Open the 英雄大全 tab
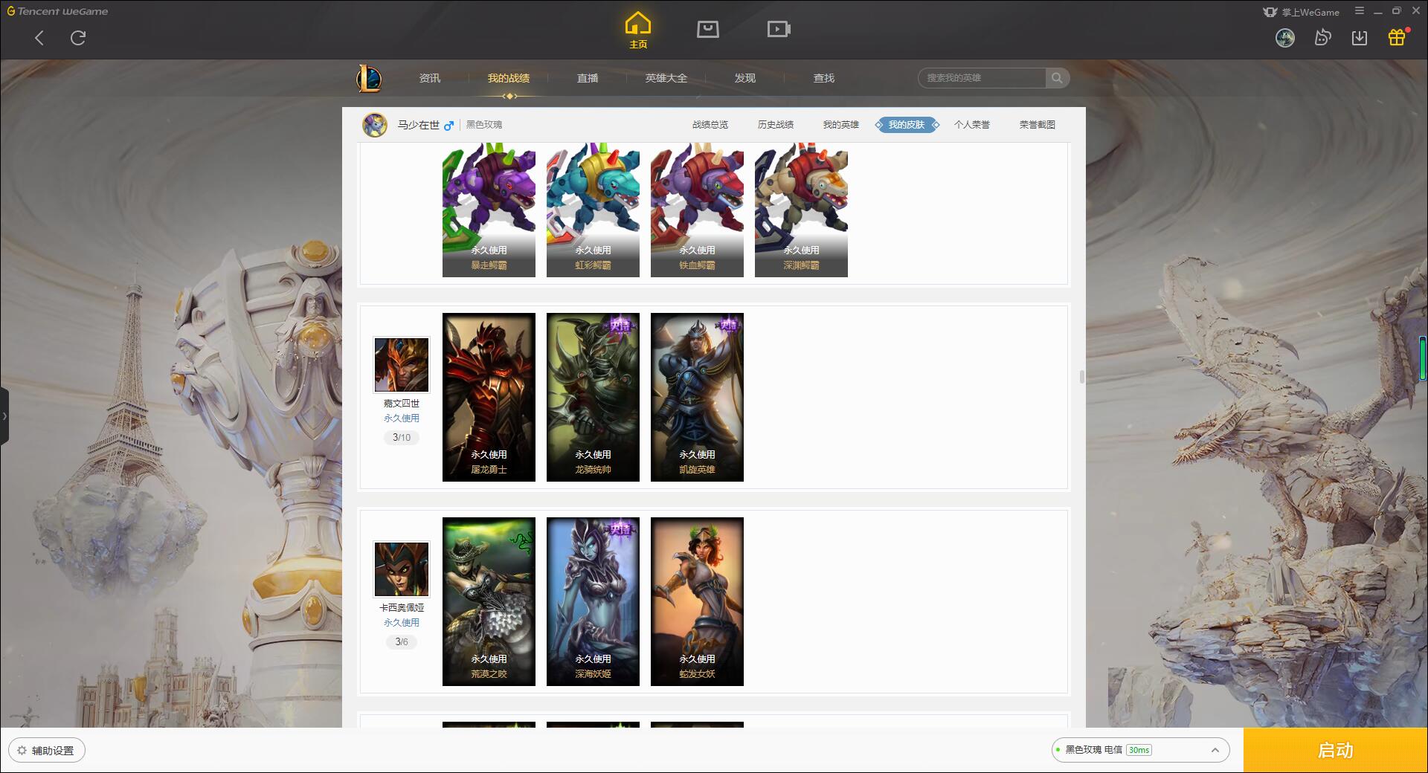The image size is (1428, 773). pyautogui.click(x=666, y=78)
